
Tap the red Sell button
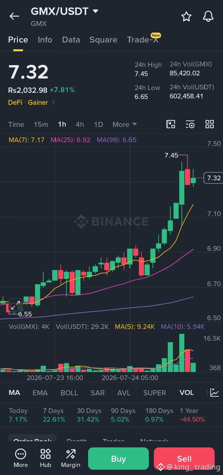(x=184, y=459)
